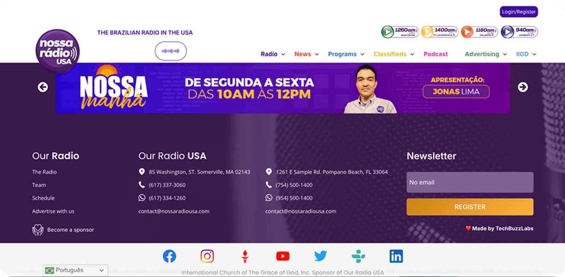
Task: Expand the News menu chevron
Action: 317,54
